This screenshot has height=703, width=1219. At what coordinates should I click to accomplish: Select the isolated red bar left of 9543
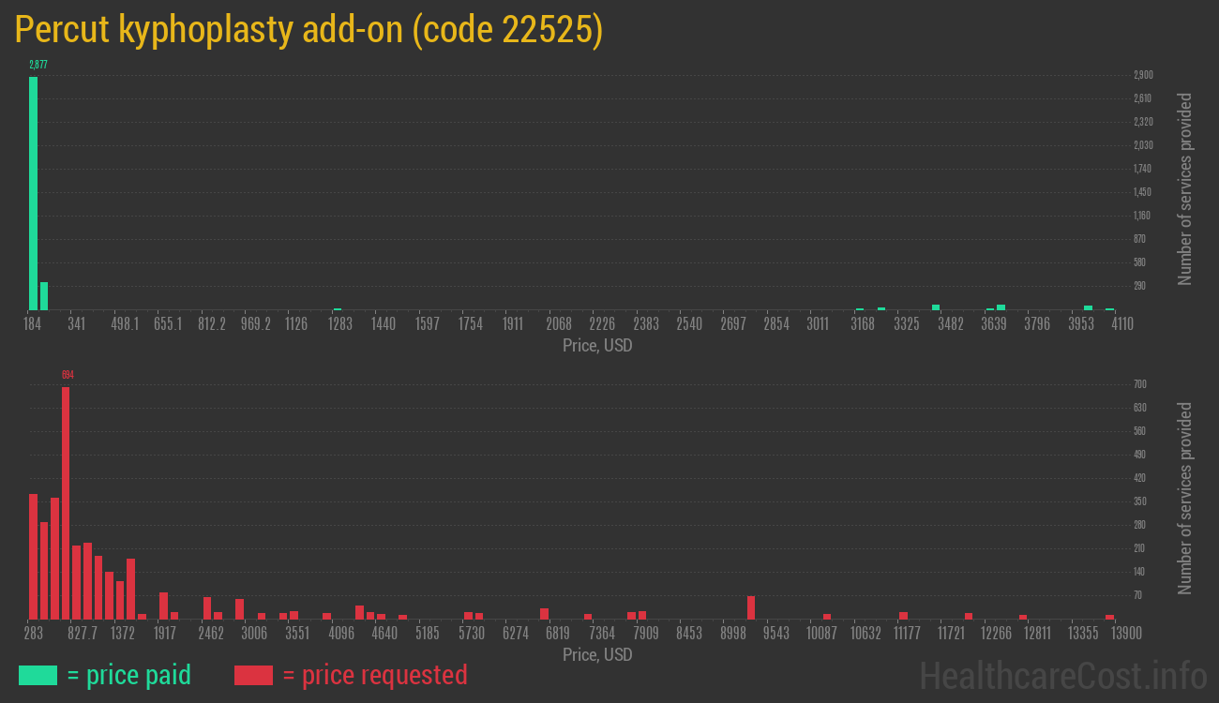pos(751,607)
